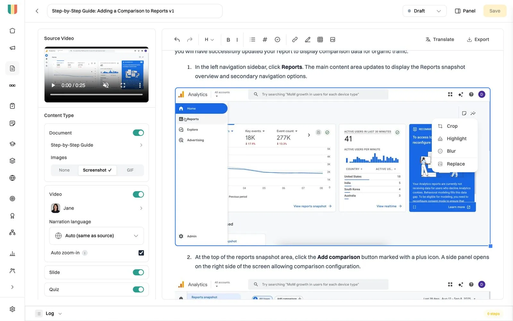
Task: Open the heading style H dropdown
Action: [x=209, y=40]
